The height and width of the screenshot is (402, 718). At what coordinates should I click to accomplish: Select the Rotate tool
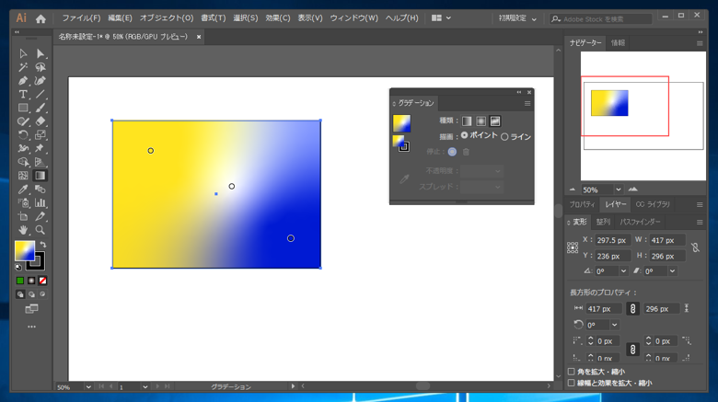click(x=23, y=135)
